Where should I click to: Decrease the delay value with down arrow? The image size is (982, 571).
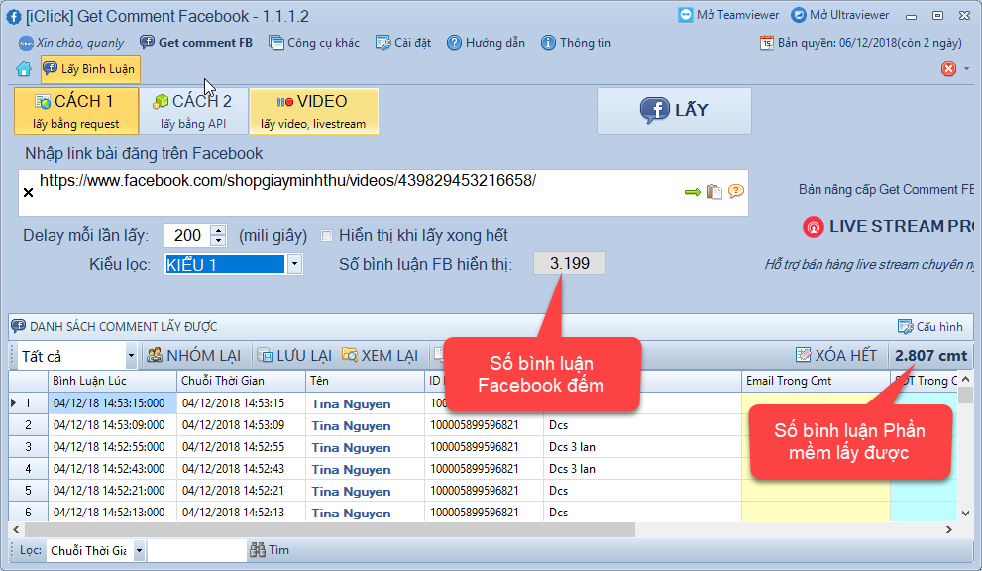[x=218, y=241]
